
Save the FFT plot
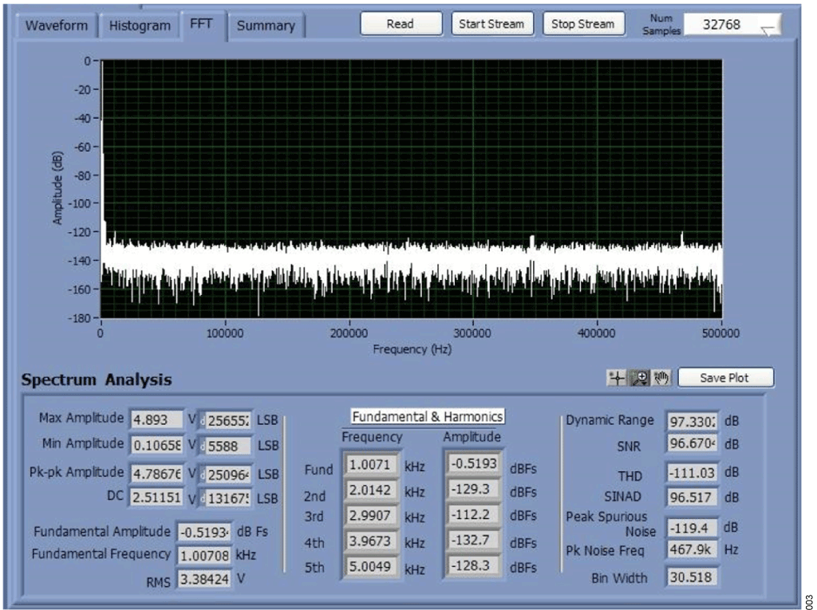[x=724, y=378]
